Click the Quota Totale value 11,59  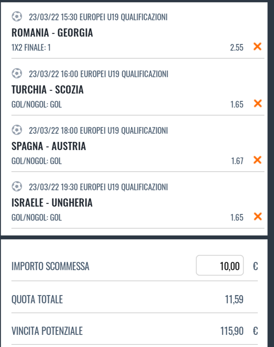[234, 299]
